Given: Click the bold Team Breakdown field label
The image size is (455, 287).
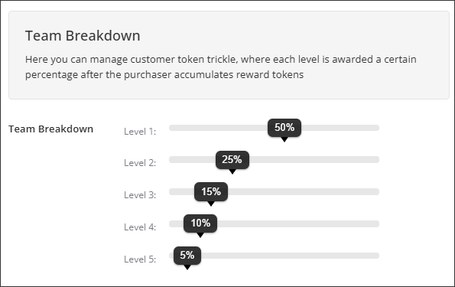Looking at the screenshot, I should click(50, 129).
